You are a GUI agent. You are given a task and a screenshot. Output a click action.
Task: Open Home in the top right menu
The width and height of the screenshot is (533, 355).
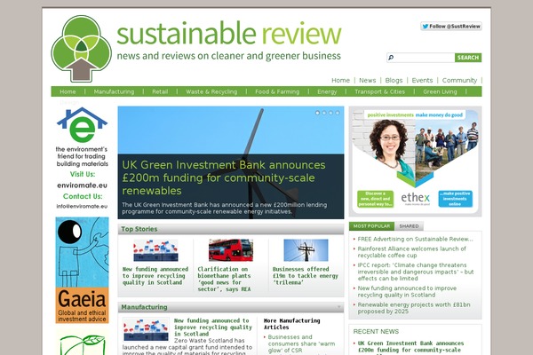[x=340, y=80]
